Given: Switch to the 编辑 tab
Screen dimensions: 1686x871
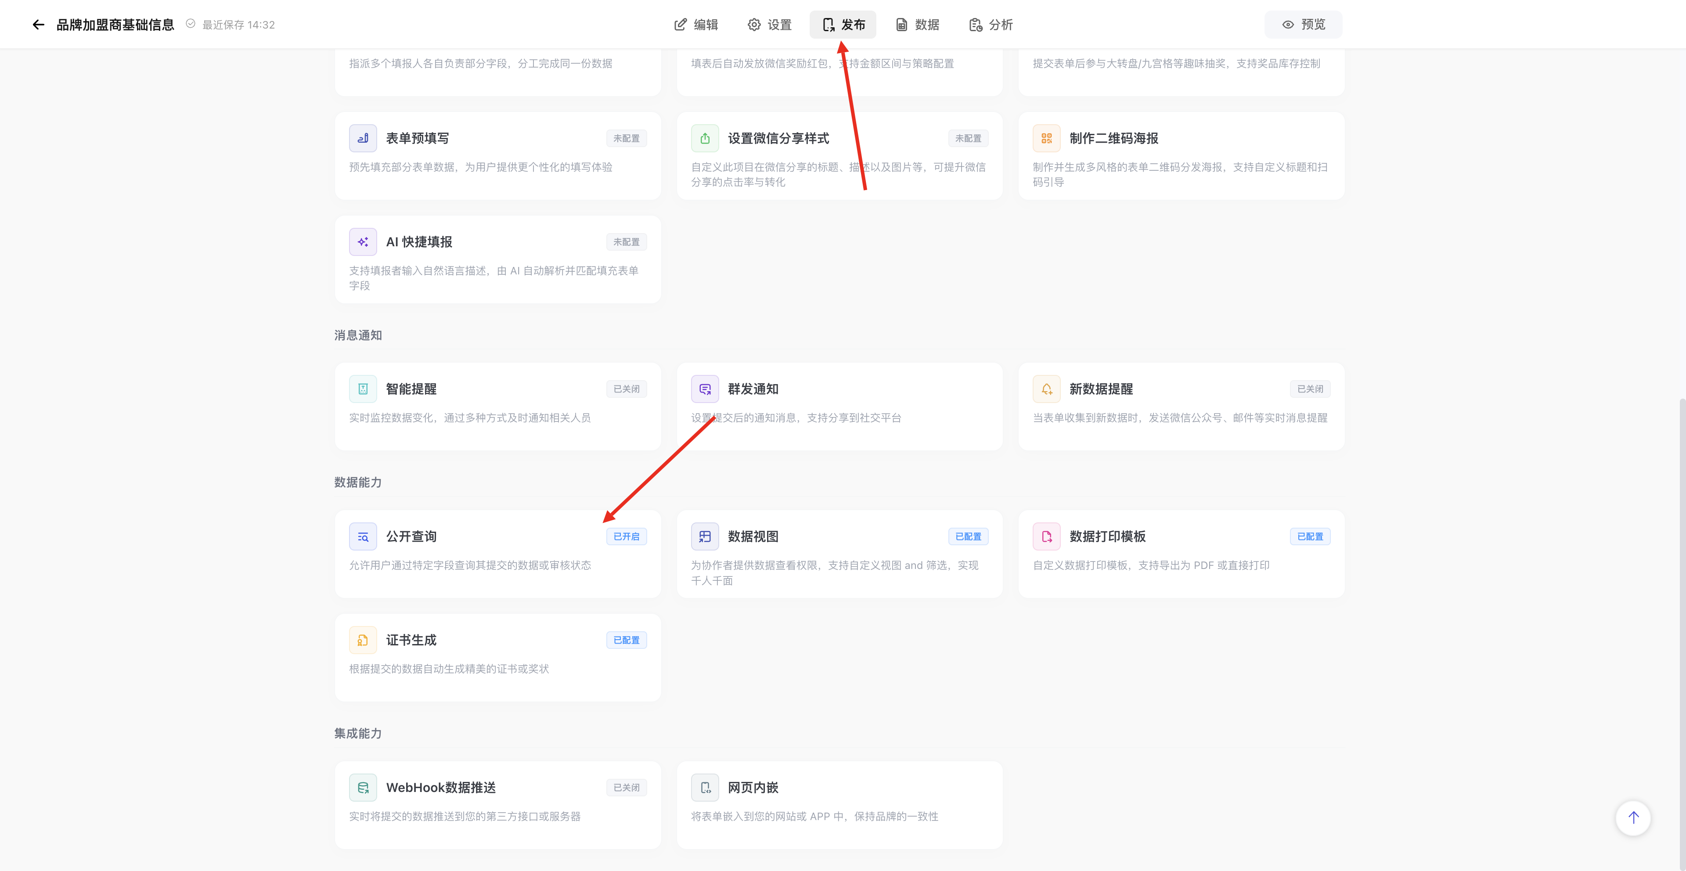Looking at the screenshot, I should (x=696, y=25).
